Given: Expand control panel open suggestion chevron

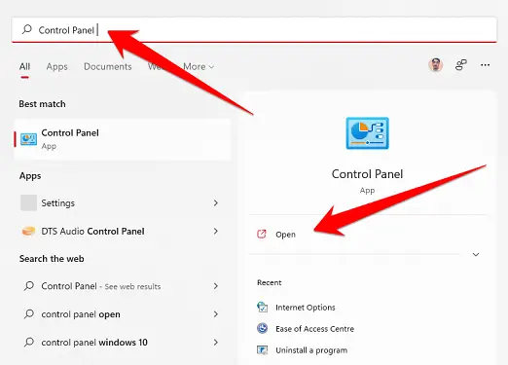Looking at the screenshot, I should click(x=216, y=314).
